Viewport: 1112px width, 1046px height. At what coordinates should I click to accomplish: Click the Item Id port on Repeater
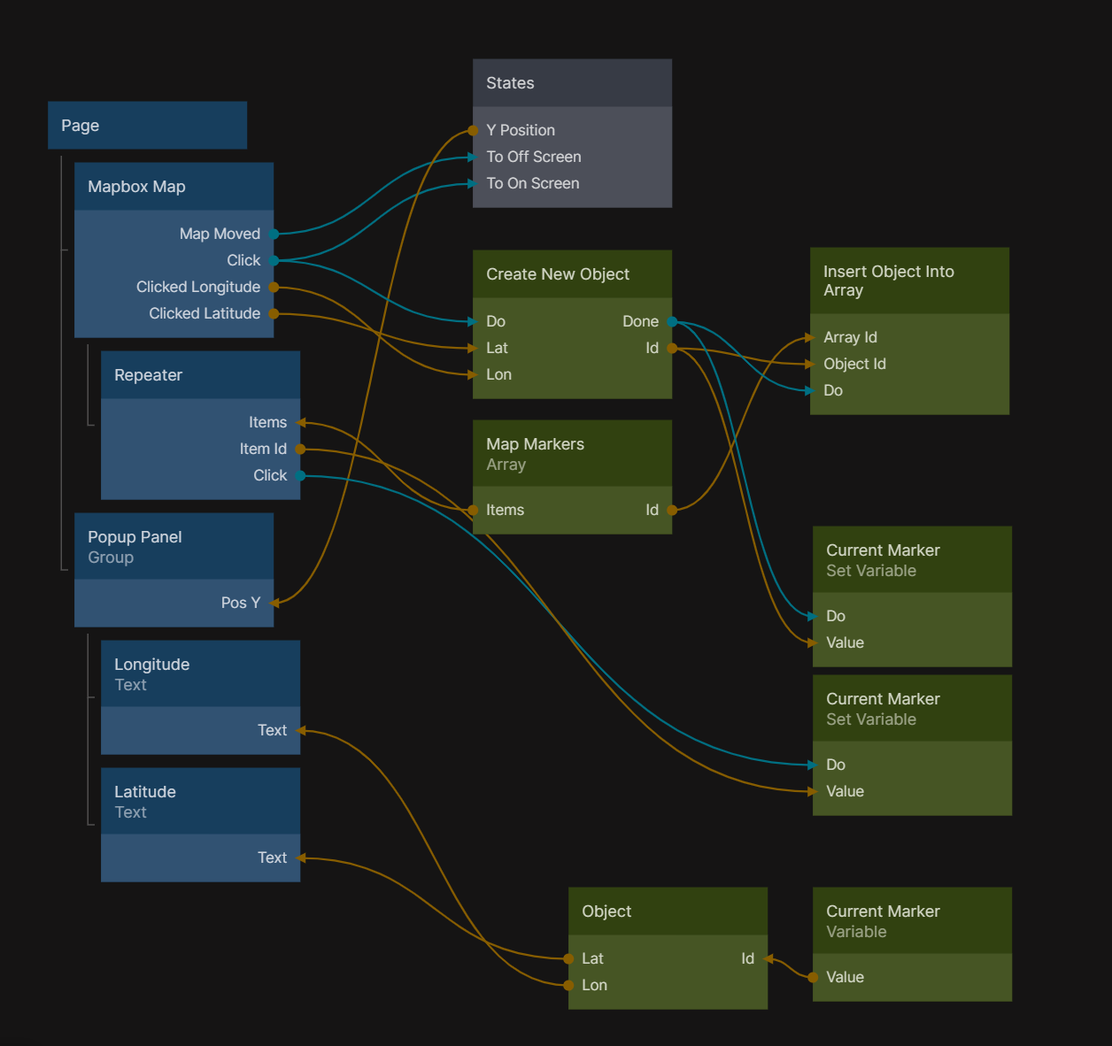(301, 450)
